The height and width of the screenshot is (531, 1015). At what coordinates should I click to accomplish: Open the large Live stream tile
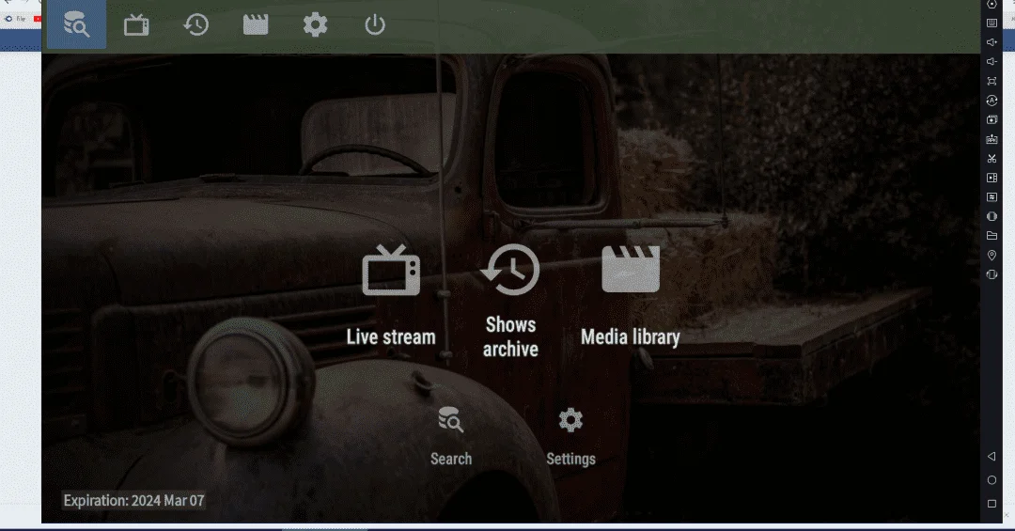391,297
